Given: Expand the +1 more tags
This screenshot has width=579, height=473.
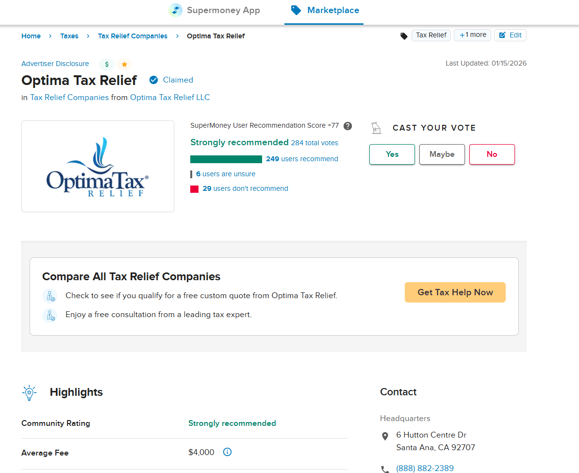Looking at the screenshot, I should click(472, 35).
